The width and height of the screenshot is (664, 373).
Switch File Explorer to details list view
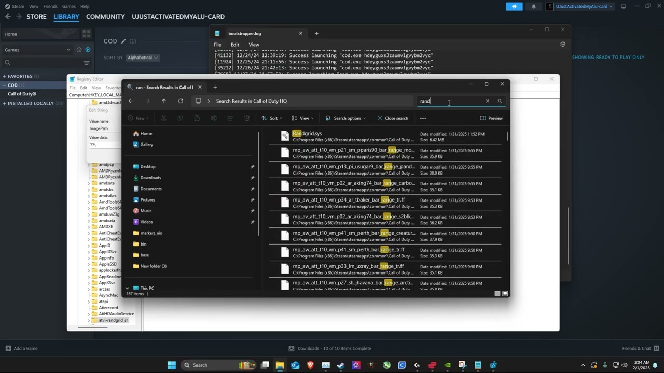497,294
